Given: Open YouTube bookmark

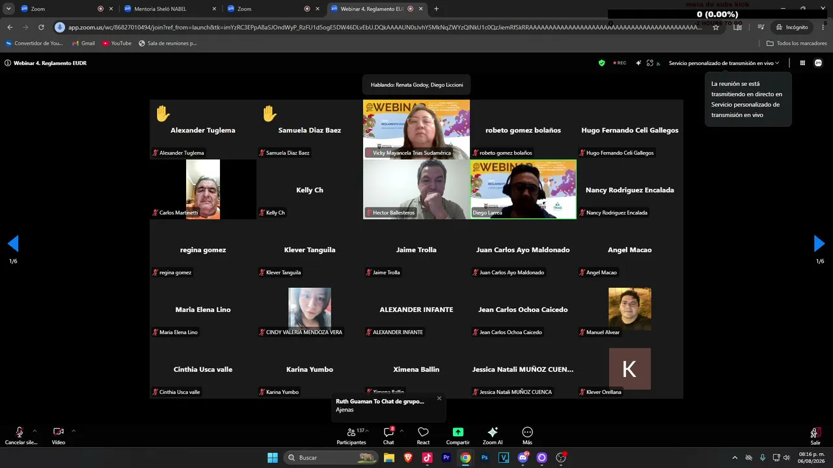Looking at the screenshot, I should [x=116, y=44].
